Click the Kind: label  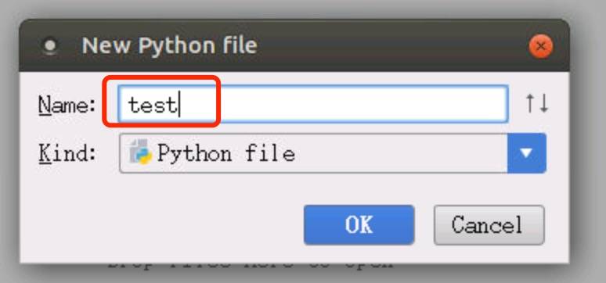click(x=67, y=153)
